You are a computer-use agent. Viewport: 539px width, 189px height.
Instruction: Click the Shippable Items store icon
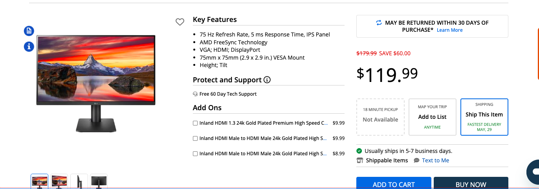(x=360, y=160)
